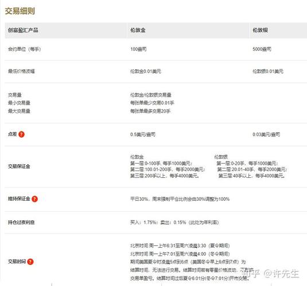Select the 每张单最多交易20手 text

coord(150,111)
